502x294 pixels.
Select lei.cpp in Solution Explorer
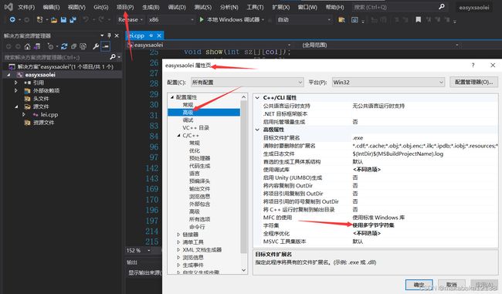49,114
